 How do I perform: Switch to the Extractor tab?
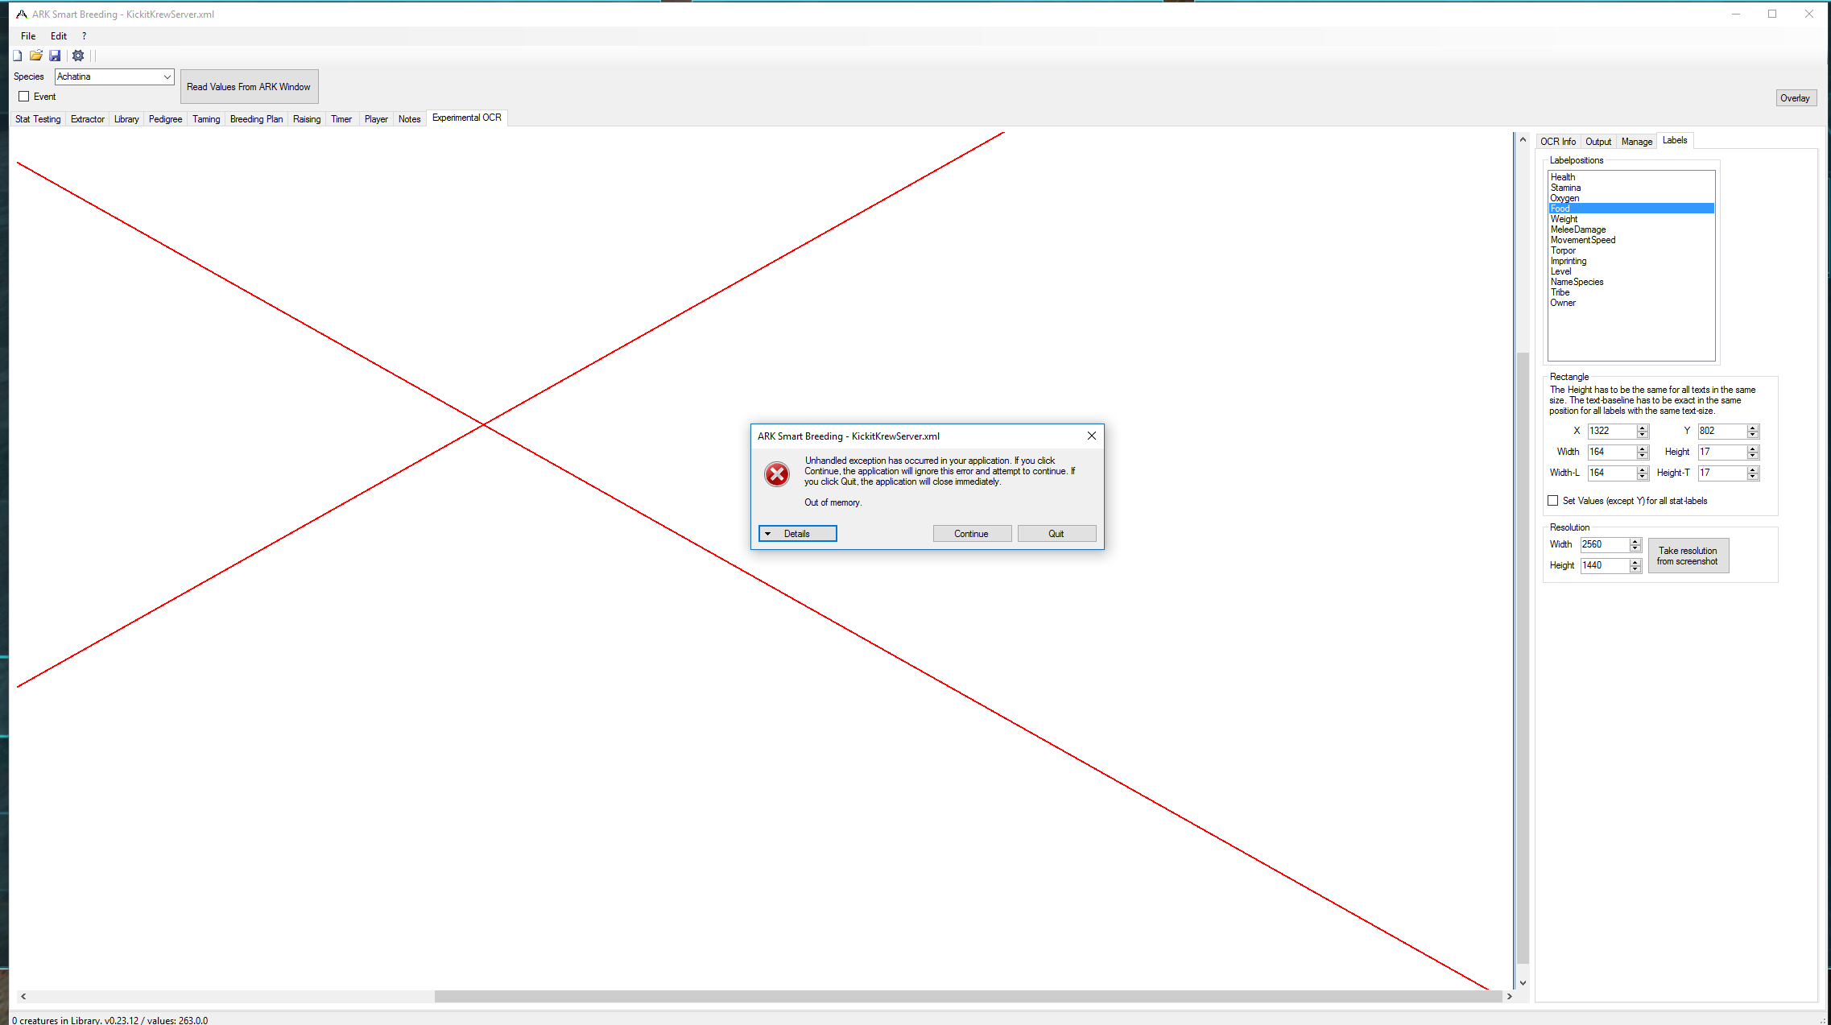tap(87, 118)
